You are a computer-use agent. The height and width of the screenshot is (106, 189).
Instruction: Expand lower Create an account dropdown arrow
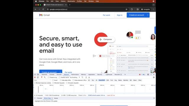tap(60, 72)
